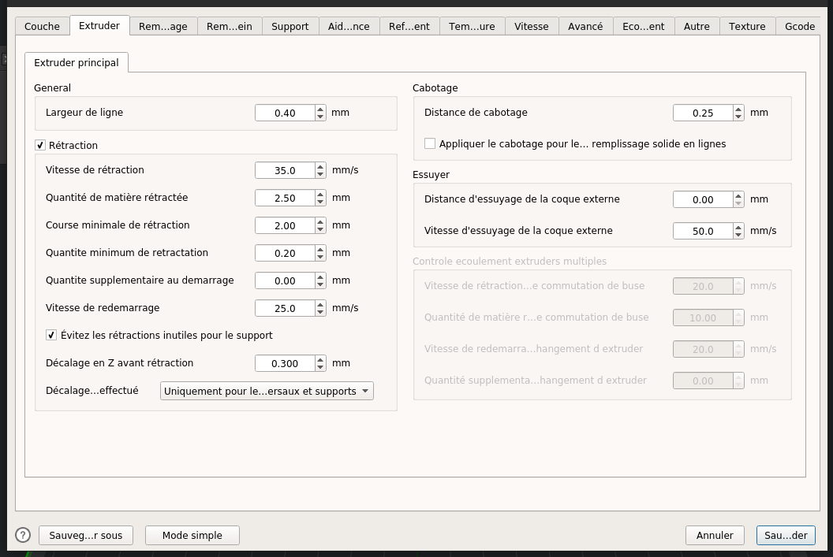Click the Annuler button
This screenshot has width=833, height=557.
coord(715,535)
